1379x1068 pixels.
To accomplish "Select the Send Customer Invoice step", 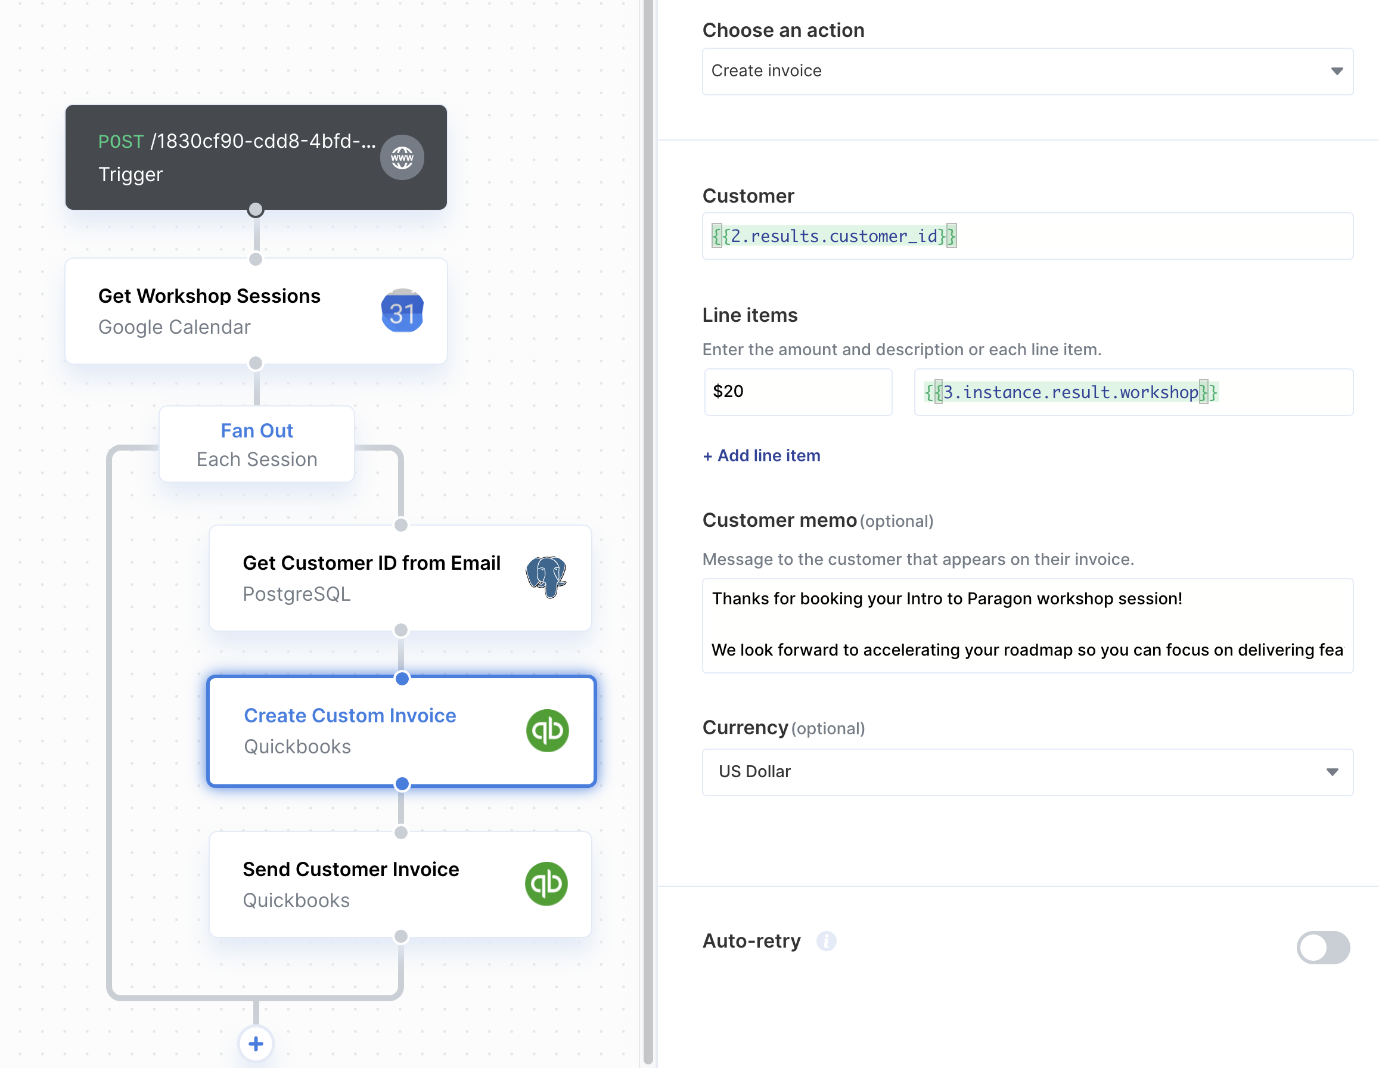I will click(400, 884).
